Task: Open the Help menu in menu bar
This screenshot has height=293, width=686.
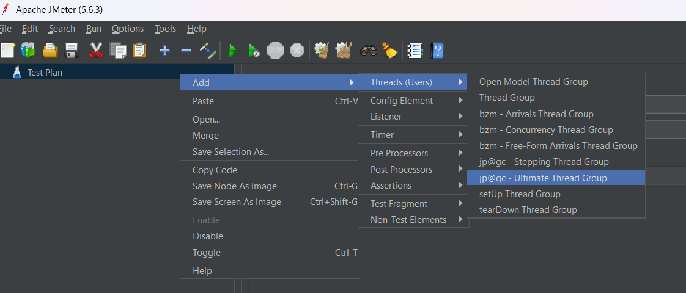Action: click(x=196, y=28)
